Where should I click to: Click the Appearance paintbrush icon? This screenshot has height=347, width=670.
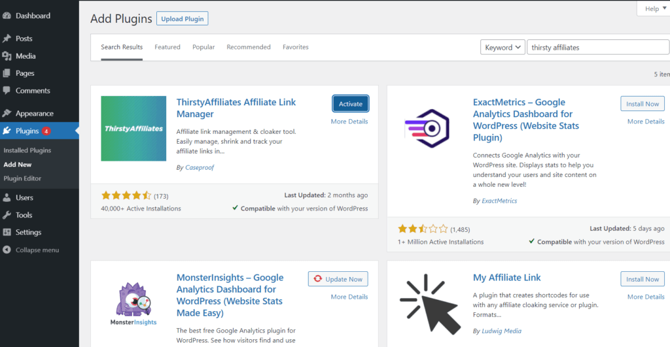(x=7, y=113)
